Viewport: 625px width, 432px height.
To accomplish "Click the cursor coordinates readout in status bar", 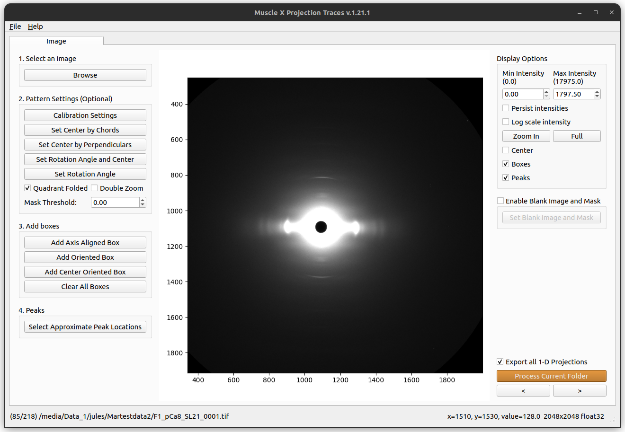I will pos(494,416).
